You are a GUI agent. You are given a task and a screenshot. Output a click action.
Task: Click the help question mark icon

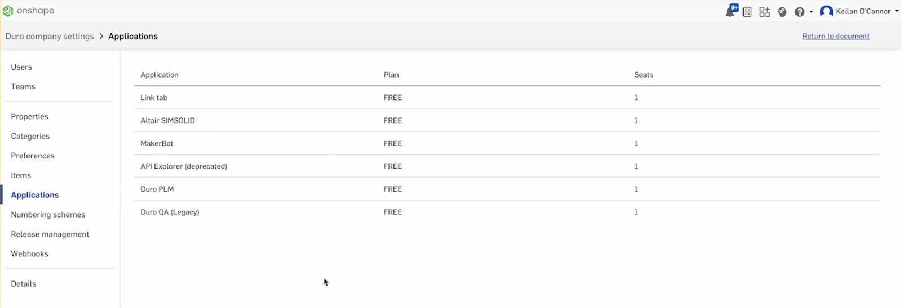(799, 12)
